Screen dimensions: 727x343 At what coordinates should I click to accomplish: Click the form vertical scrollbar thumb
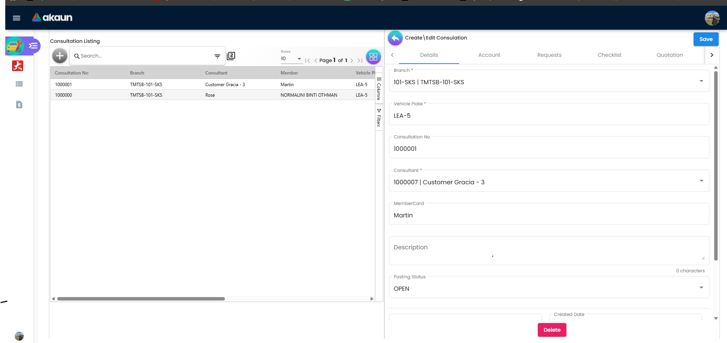click(716, 165)
